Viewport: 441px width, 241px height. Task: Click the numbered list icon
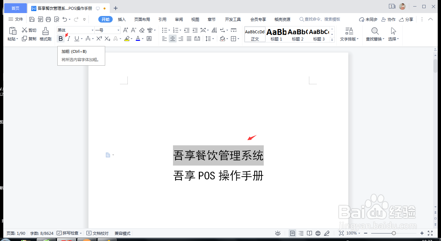point(176,30)
